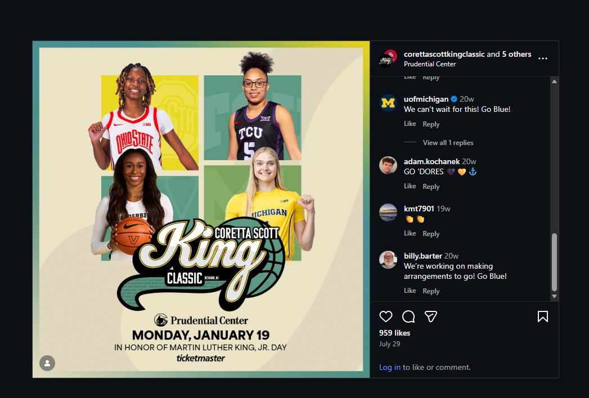Like the uofmichigan comment
Viewport: 589px width, 398px height.
410,124
